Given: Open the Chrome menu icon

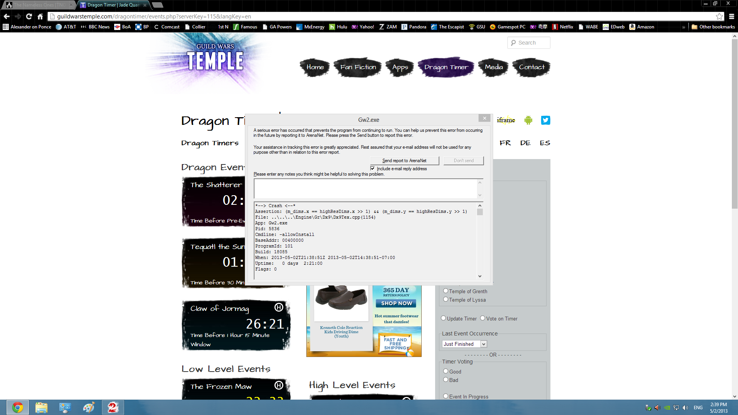Looking at the screenshot, I should [731, 17].
